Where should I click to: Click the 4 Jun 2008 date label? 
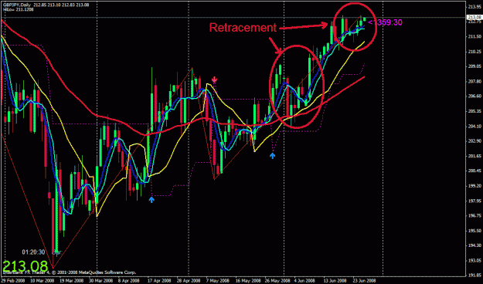(304, 281)
